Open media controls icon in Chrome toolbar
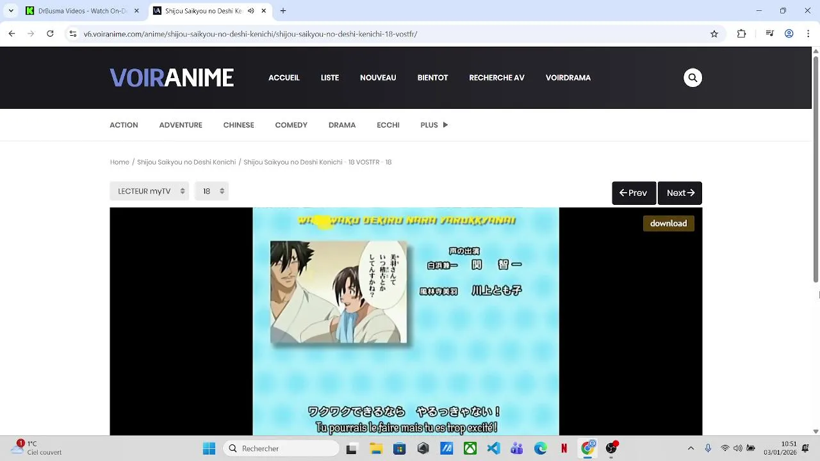Screen dimensions: 820x461 click(770, 34)
